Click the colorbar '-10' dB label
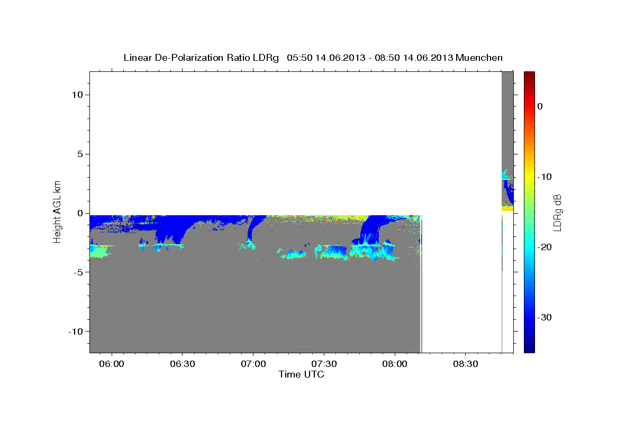 click(x=545, y=177)
